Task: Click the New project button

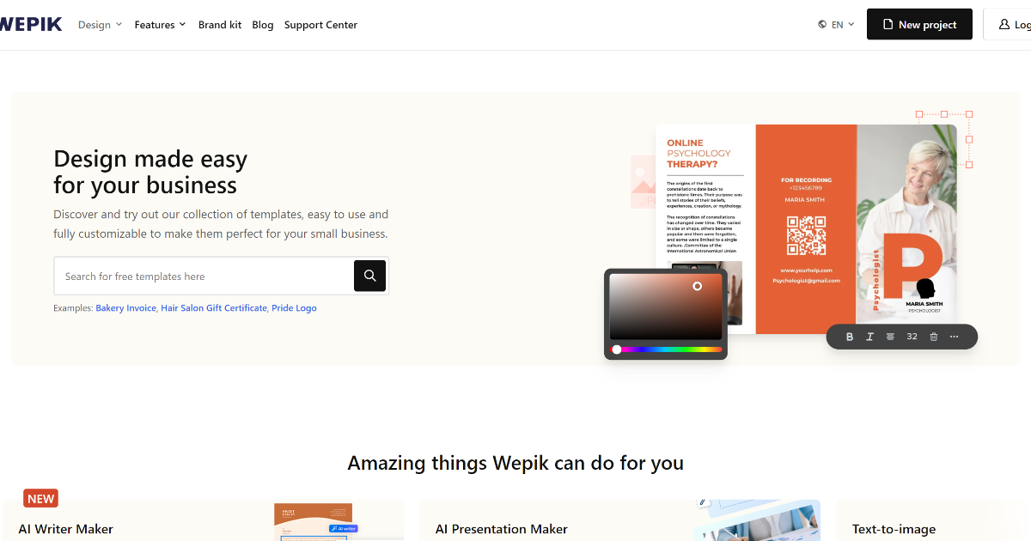Action: pyautogui.click(x=919, y=24)
